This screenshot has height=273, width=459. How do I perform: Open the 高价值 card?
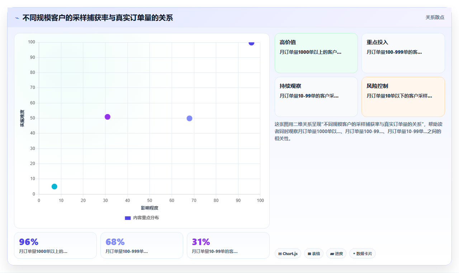click(316, 53)
